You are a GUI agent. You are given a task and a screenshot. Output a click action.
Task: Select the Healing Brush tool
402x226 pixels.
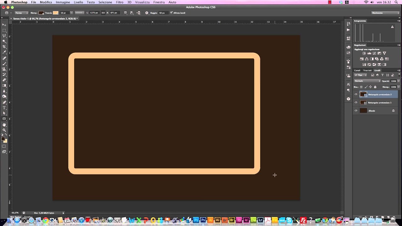(4, 58)
